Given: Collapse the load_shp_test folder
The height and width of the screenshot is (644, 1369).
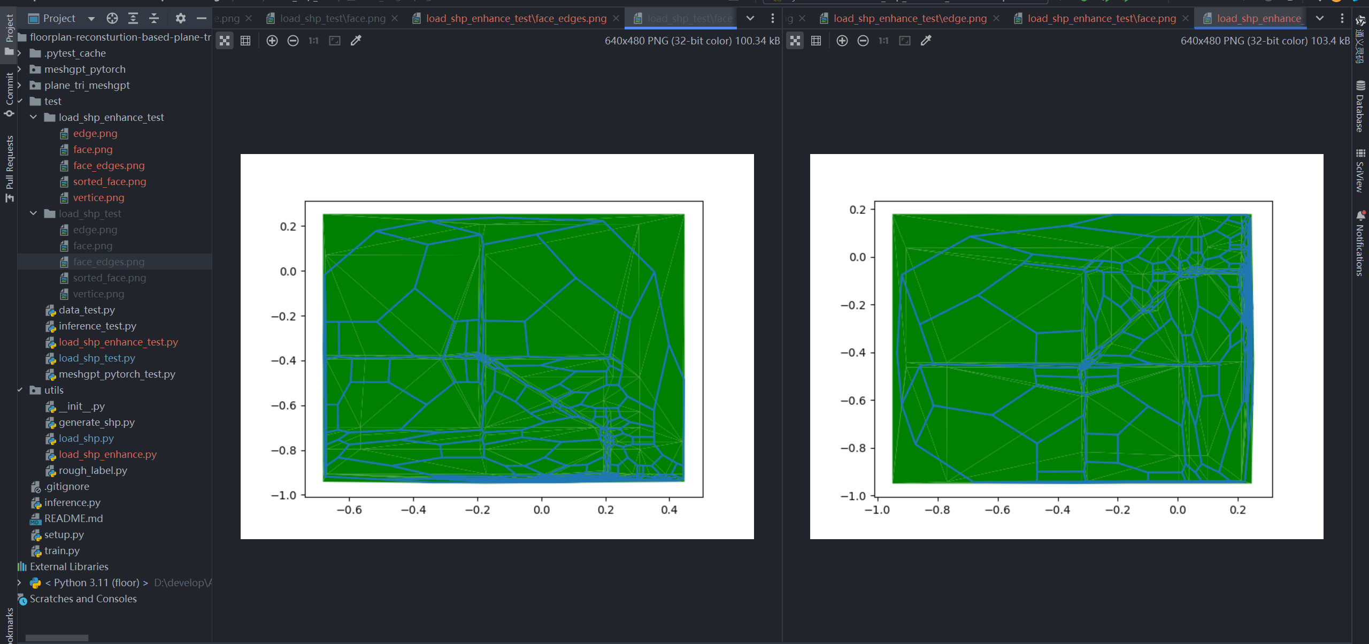Looking at the screenshot, I should (x=34, y=213).
